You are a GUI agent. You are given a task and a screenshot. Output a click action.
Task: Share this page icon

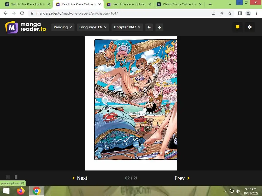(x=222, y=13)
